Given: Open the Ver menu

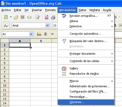Looking at the screenshot, I should (26, 10).
